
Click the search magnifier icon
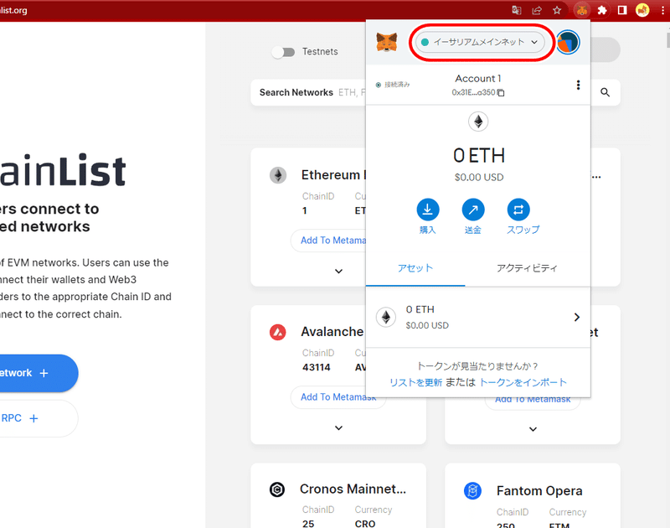coord(605,92)
